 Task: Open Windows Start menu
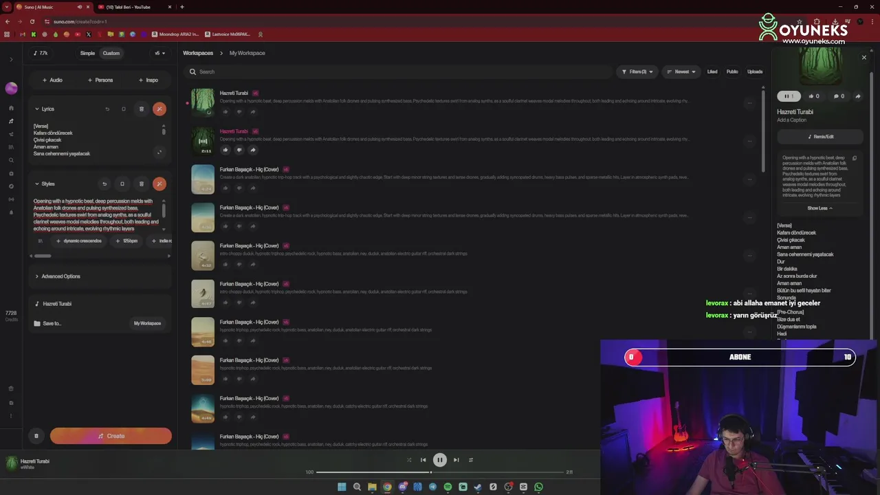coord(342,487)
